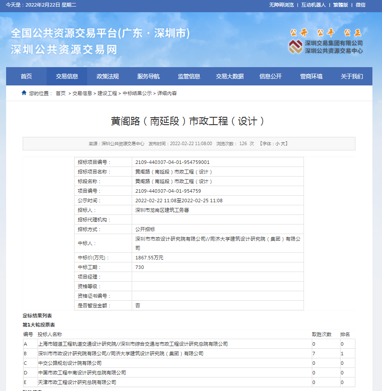Open the 服务导航 menu item
Image resolution: width=382 pixels, height=391 pixels.
point(148,76)
